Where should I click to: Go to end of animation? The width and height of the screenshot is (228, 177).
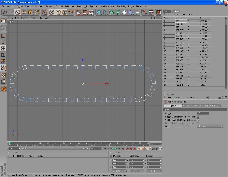point(123,149)
